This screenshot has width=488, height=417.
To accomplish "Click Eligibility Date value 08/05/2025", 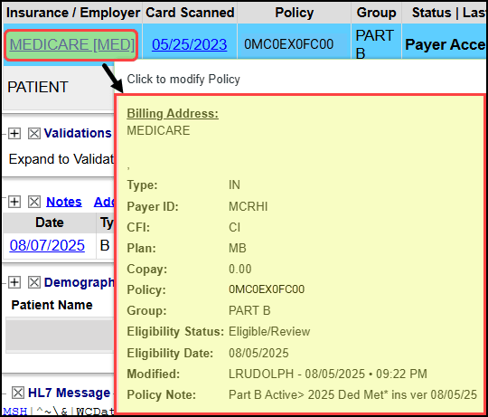I will (258, 353).
